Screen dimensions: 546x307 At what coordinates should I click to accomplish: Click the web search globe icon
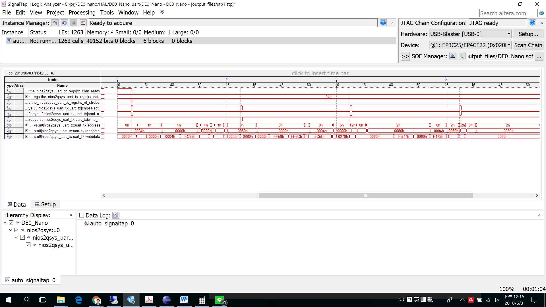point(541,13)
